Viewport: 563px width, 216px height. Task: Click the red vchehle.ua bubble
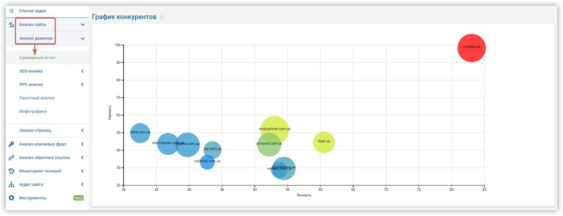pos(471,48)
